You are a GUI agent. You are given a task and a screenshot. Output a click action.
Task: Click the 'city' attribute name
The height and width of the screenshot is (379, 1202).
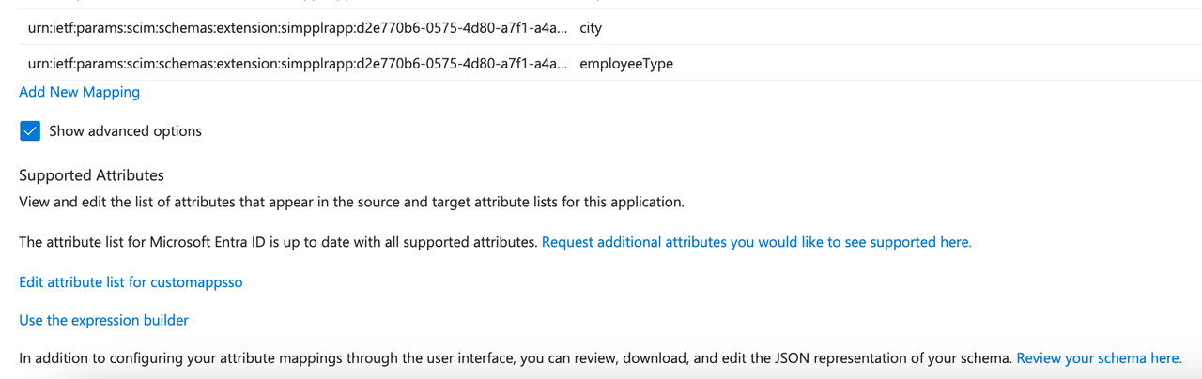tap(591, 28)
